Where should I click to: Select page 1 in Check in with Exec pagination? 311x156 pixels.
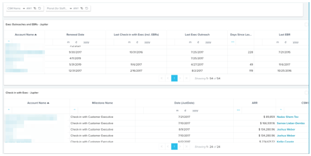click(174, 147)
